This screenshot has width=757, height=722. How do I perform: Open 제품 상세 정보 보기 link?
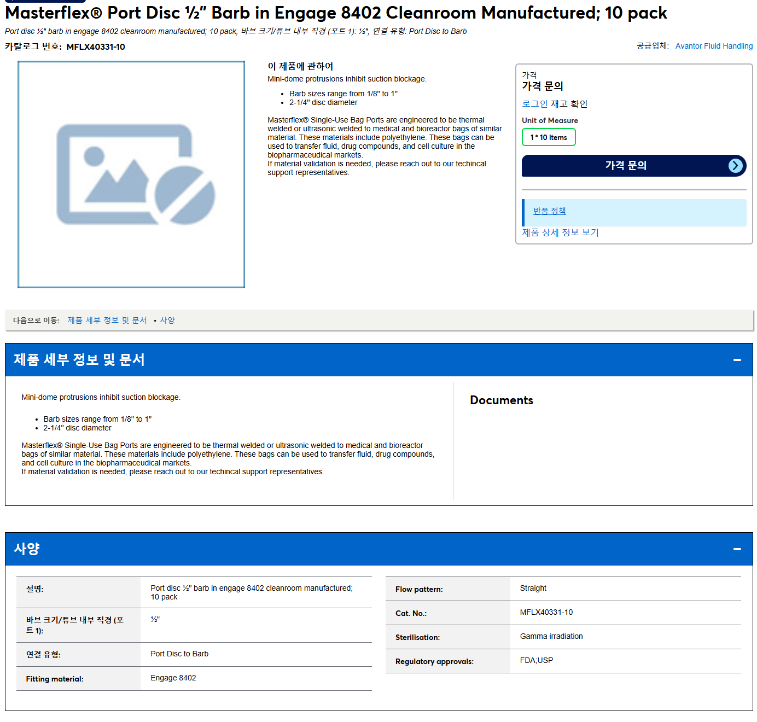(560, 232)
